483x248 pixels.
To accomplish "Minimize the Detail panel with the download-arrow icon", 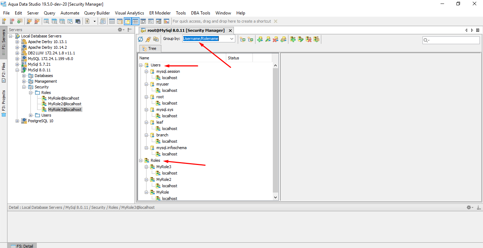I will (478, 207).
